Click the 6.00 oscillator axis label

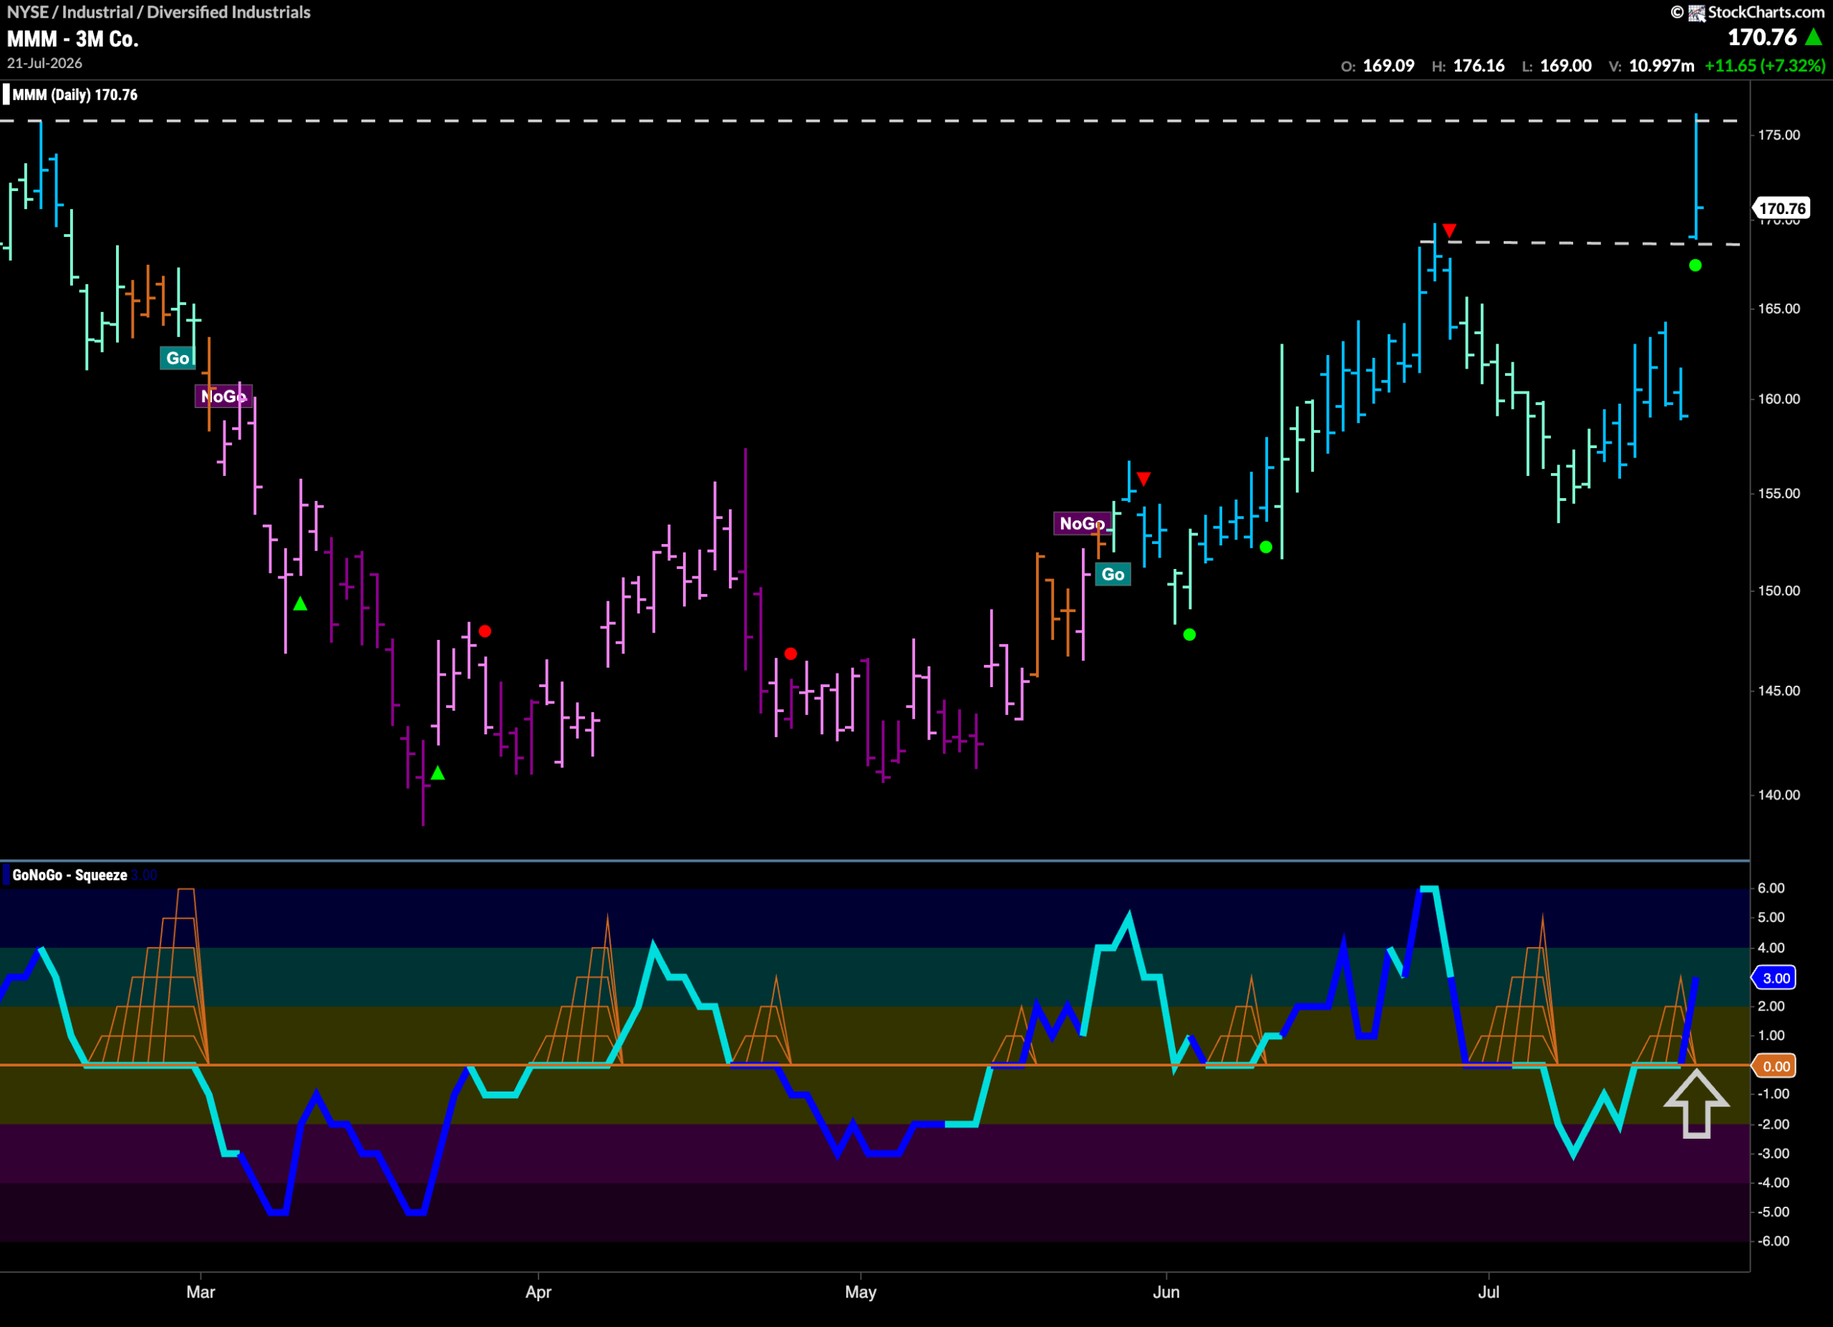[1771, 888]
